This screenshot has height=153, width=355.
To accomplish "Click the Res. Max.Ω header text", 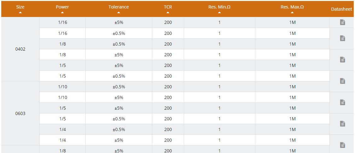I will pyautogui.click(x=292, y=7).
